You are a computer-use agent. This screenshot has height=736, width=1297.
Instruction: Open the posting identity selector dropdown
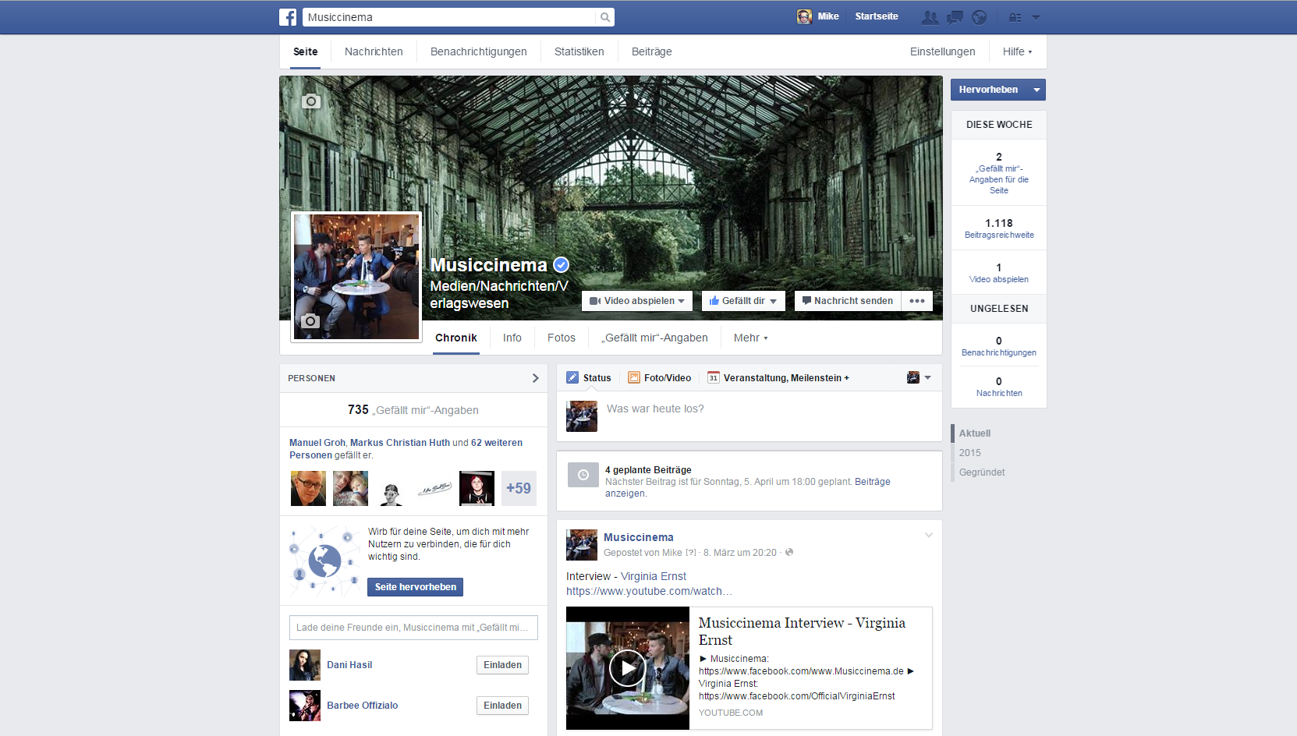pos(919,377)
